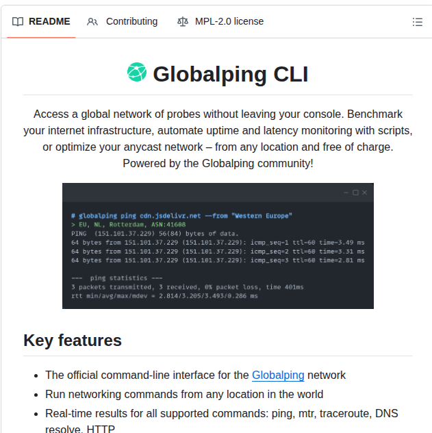The height and width of the screenshot is (433, 432).
Task: Click the README book icon
Action: 18,21
